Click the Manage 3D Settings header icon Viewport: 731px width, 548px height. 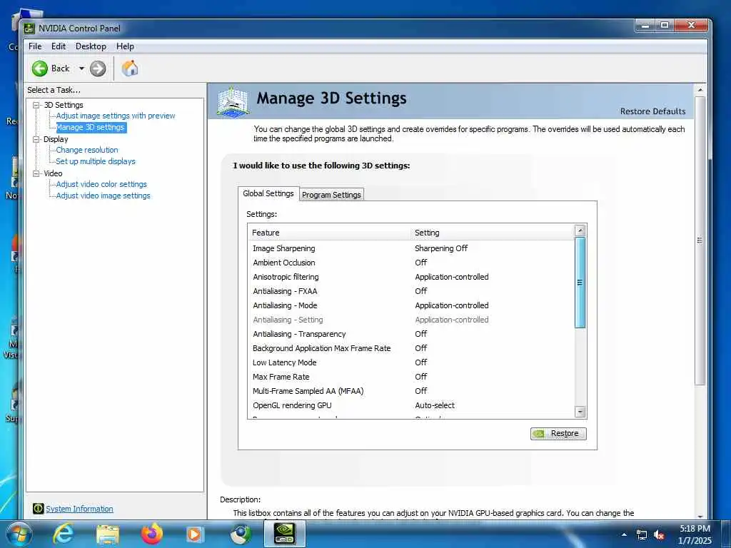coord(233,101)
